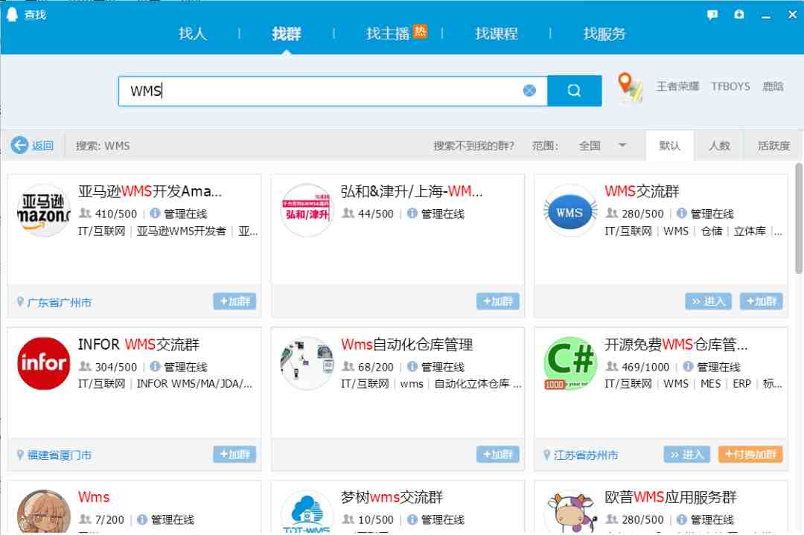Search the hot keyword 王者荣耀
Viewport: 804px width, 535px height.
tap(678, 86)
